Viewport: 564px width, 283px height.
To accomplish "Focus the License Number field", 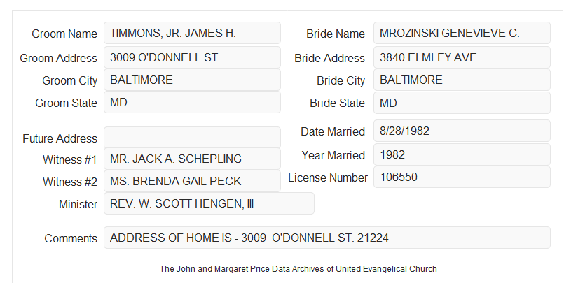I will pos(462,177).
